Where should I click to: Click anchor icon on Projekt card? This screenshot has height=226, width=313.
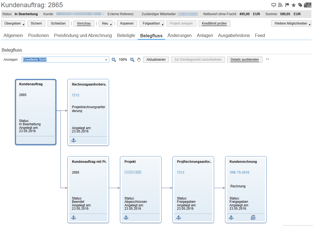click(126, 217)
